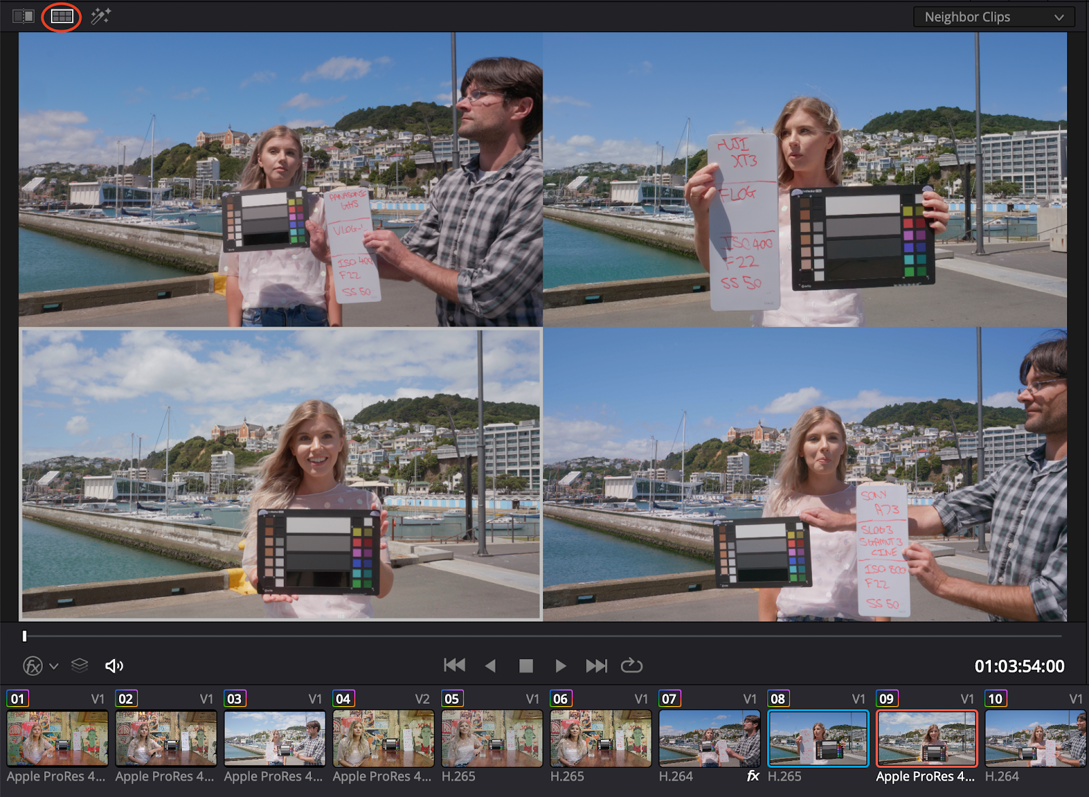Jump to last frame button

coord(596,666)
